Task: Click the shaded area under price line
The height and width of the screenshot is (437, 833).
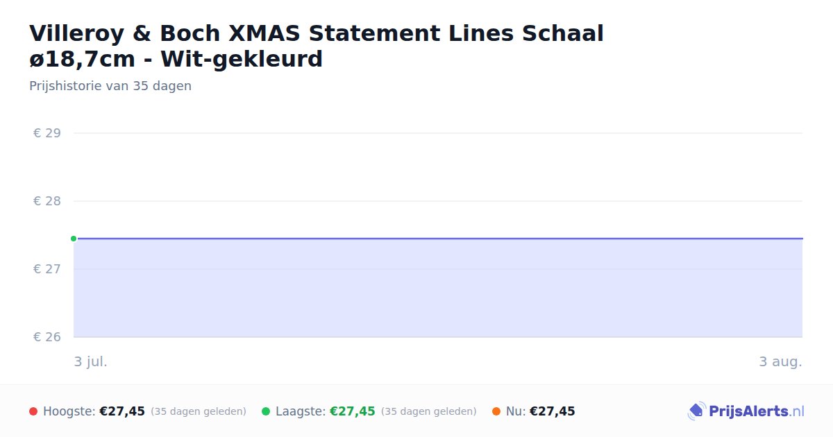Action: point(438,288)
